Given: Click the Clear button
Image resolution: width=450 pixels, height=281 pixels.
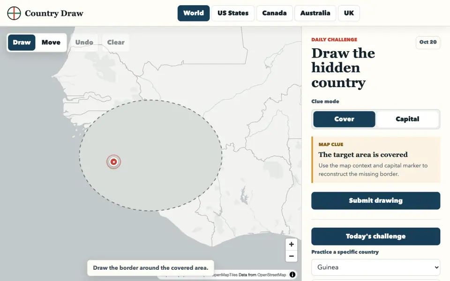Looking at the screenshot, I should pos(116,43).
